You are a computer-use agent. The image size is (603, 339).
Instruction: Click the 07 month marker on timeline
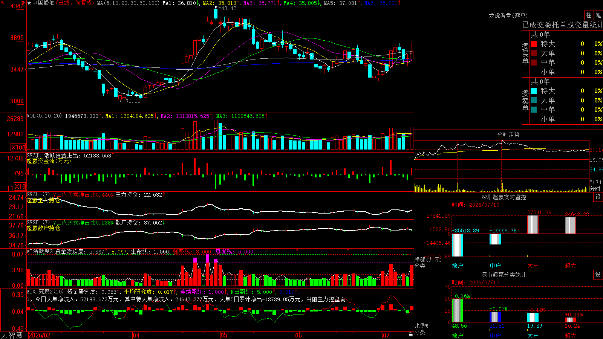tap(386, 335)
